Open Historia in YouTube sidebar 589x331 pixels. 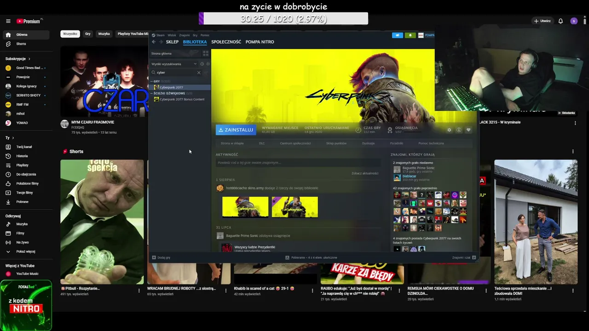pyautogui.click(x=26, y=156)
